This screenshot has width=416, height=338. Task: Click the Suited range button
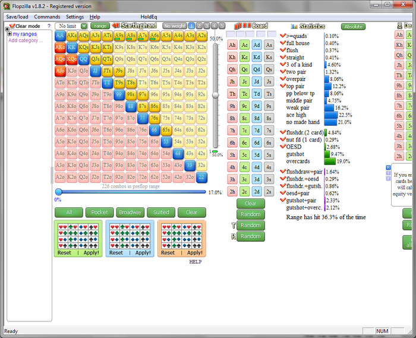pyautogui.click(x=161, y=212)
